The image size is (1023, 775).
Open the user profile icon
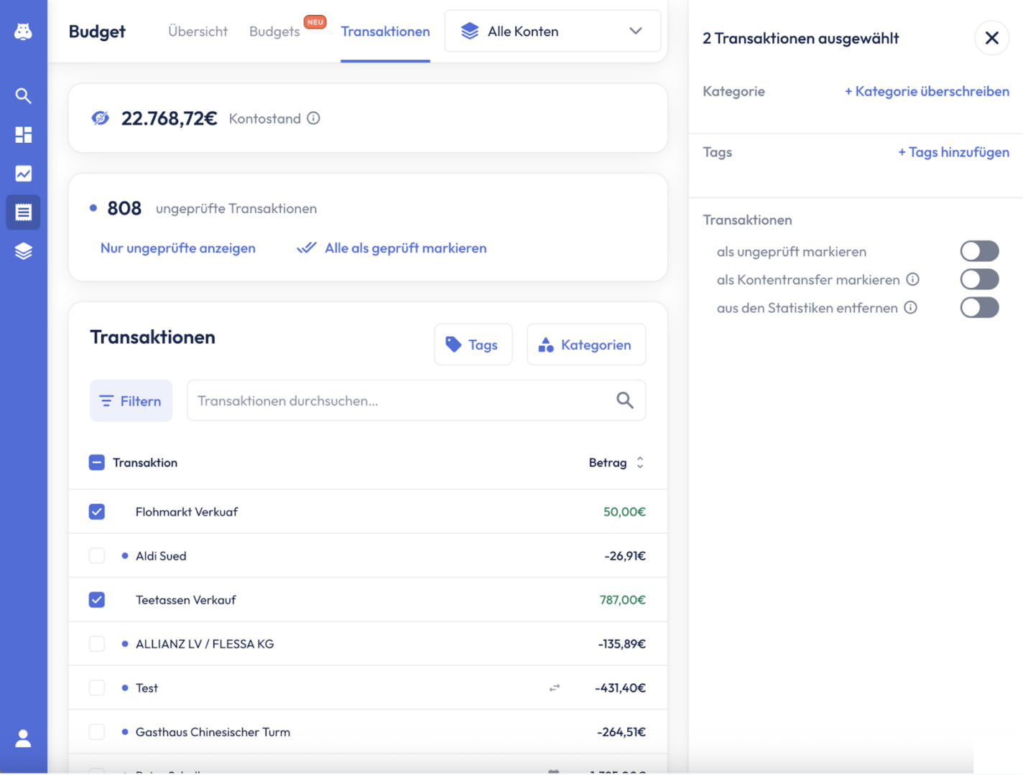pyautogui.click(x=23, y=738)
